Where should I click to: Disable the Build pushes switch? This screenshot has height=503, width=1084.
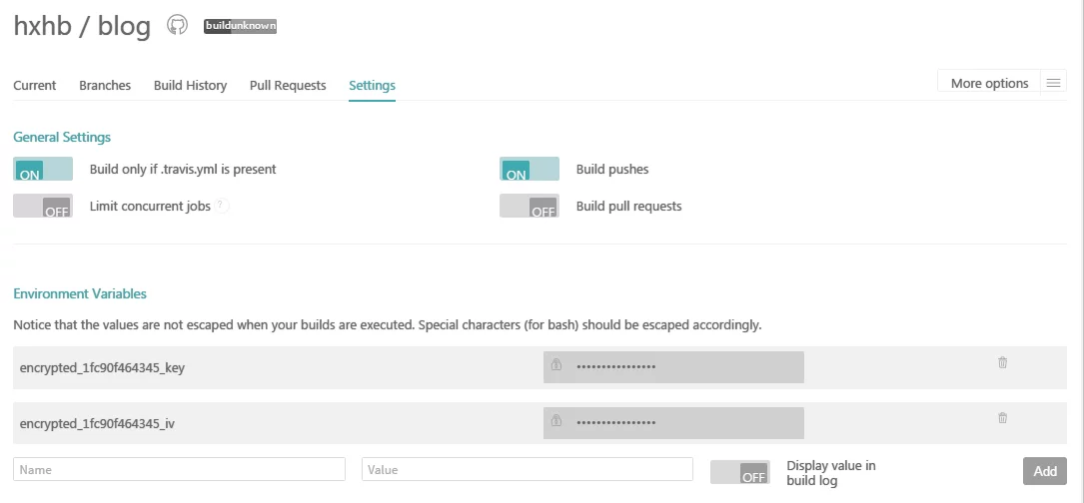pos(530,170)
